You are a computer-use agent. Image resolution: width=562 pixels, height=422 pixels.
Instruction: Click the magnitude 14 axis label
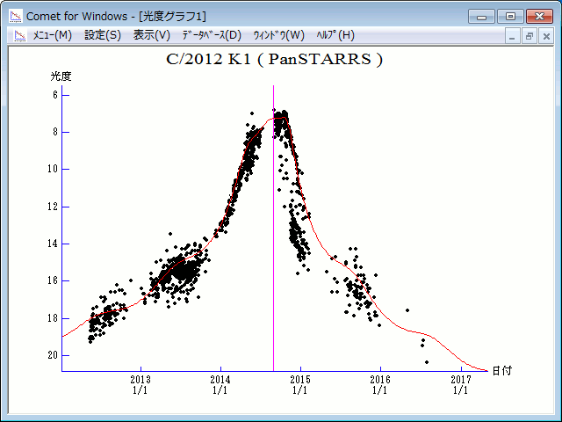[53, 244]
